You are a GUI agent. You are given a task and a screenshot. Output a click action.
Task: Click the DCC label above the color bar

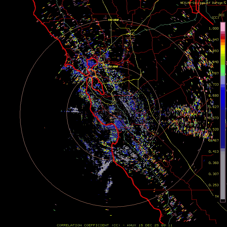pyautogui.click(x=221, y=15)
